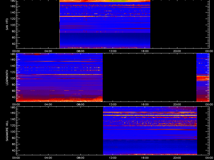This screenshot has width=214, height=160.
Task: Click 120 on the Learmonth frequency axis
Action: pyautogui.click(x=13, y=72)
